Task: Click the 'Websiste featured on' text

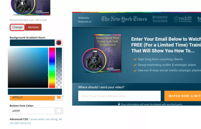Action: 85,20
